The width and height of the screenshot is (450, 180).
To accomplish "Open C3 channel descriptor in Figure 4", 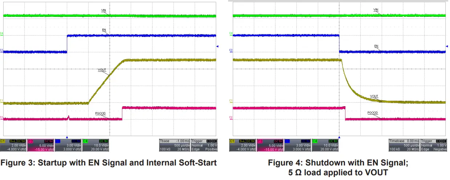I will 297,145.
